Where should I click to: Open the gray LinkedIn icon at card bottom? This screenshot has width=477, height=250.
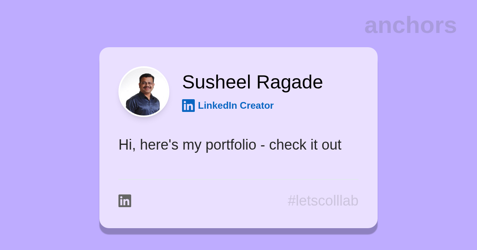tap(125, 201)
